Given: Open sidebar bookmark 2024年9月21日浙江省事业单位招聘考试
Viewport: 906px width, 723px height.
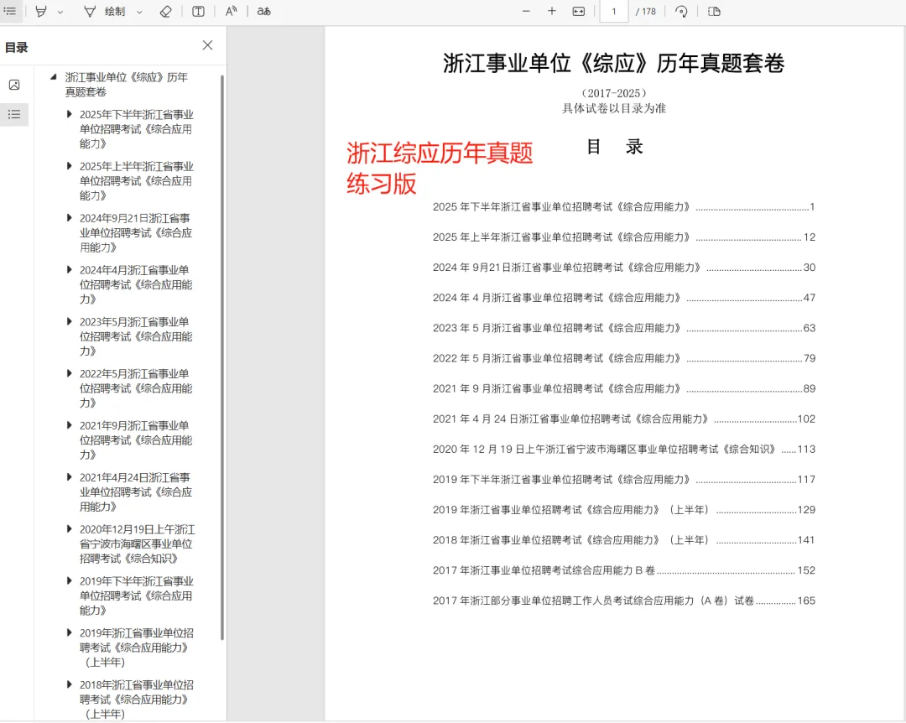Looking at the screenshot, I should click(x=136, y=232).
